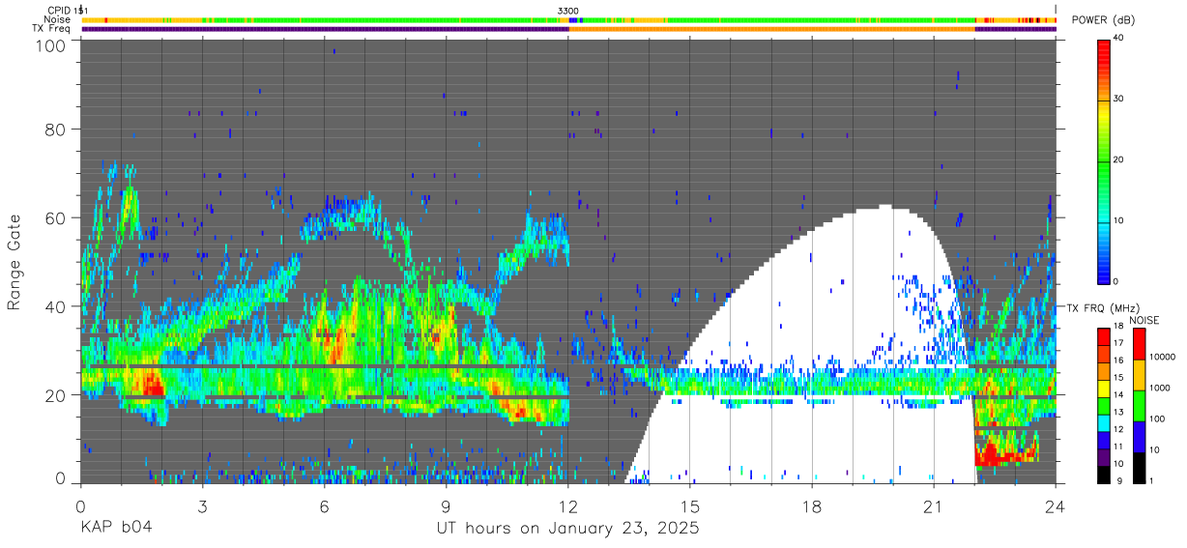Screen dimensions: 1187x548
Task: Click the power scale value '40'
Action: point(1119,38)
